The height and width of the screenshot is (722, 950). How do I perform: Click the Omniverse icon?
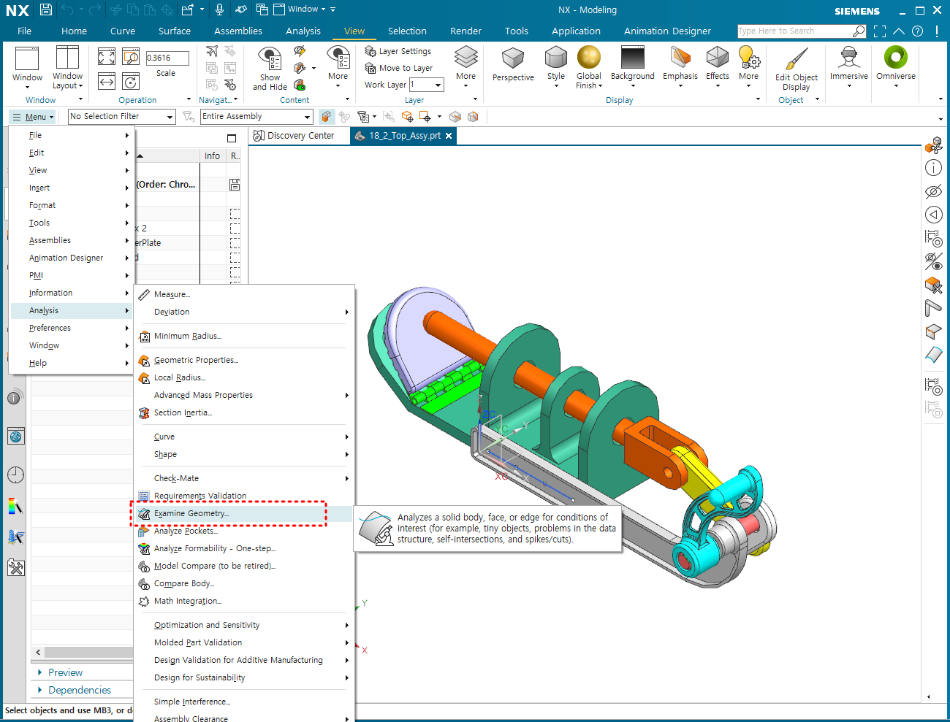coord(895,57)
